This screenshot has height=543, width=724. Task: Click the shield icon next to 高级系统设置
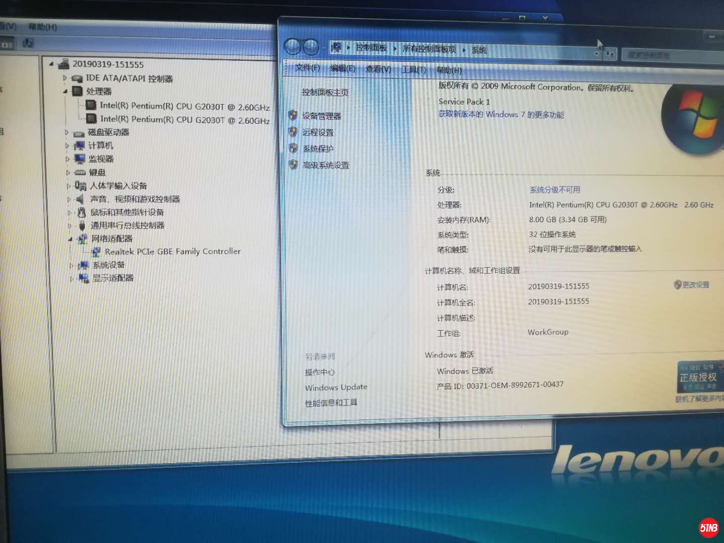click(x=294, y=164)
